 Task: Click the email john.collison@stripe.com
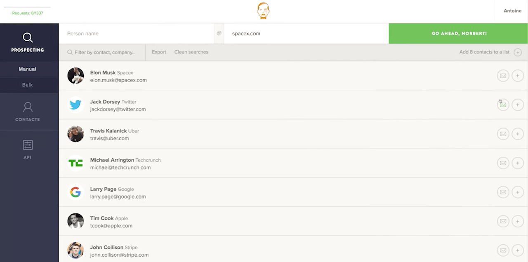(x=120, y=255)
